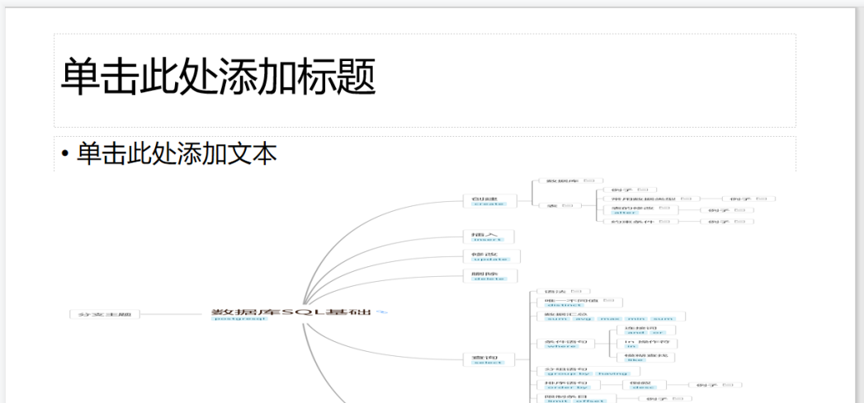
Task: Click the '插入 insert' mind map node
Action: point(489,237)
